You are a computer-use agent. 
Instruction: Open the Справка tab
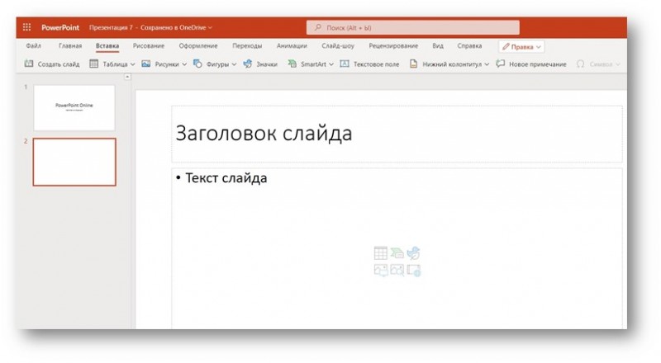pyautogui.click(x=469, y=45)
